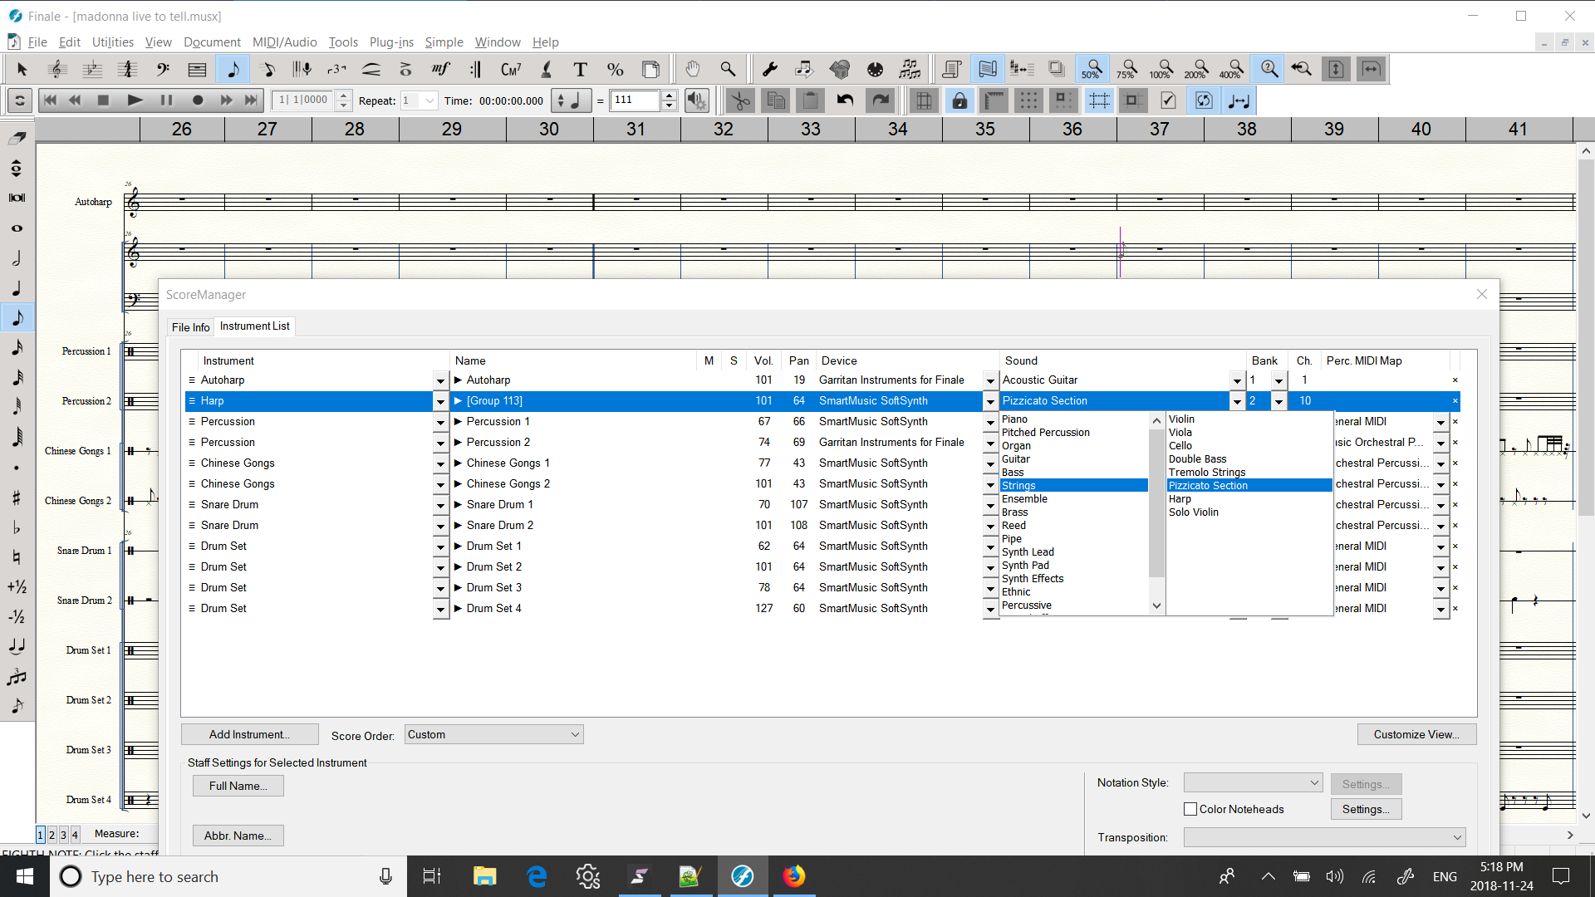The width and height of the screenshot is (1595, 897).
Task: Open the Score Order dropdown
Action: point(493,734)
